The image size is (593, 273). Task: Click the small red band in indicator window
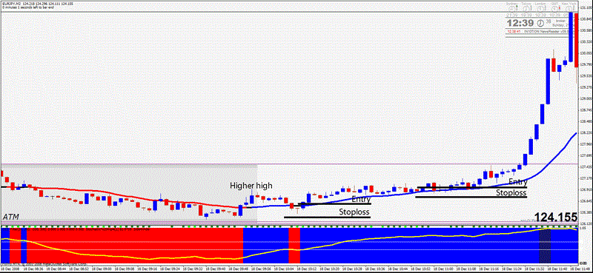click(294, 246)
